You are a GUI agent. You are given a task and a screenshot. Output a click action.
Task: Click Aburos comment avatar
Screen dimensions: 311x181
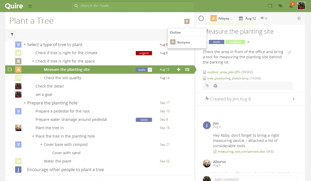click(207, 164)
